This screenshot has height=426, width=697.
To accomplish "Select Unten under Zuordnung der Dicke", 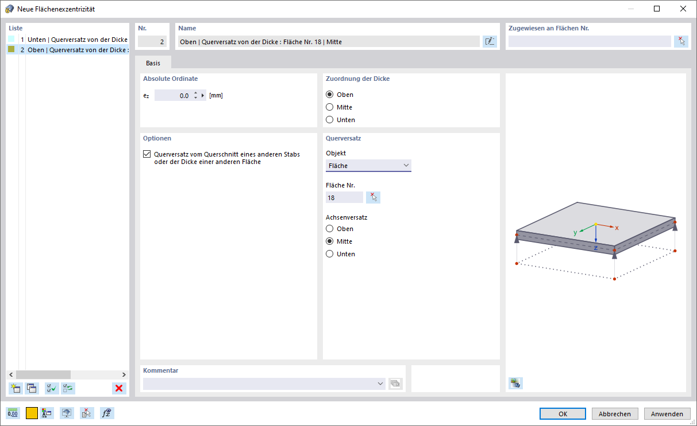I will [330, 120].
